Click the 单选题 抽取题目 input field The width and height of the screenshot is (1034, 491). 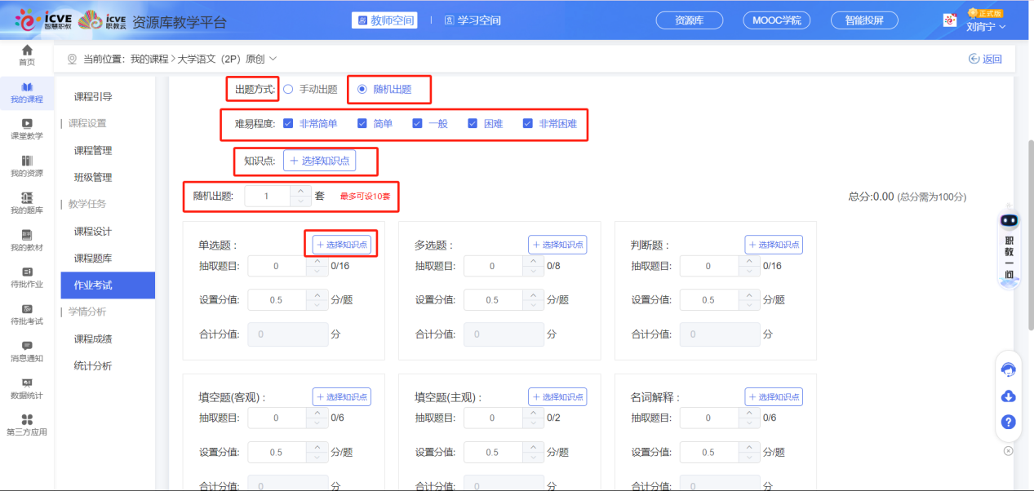click(x=277, y=266)
